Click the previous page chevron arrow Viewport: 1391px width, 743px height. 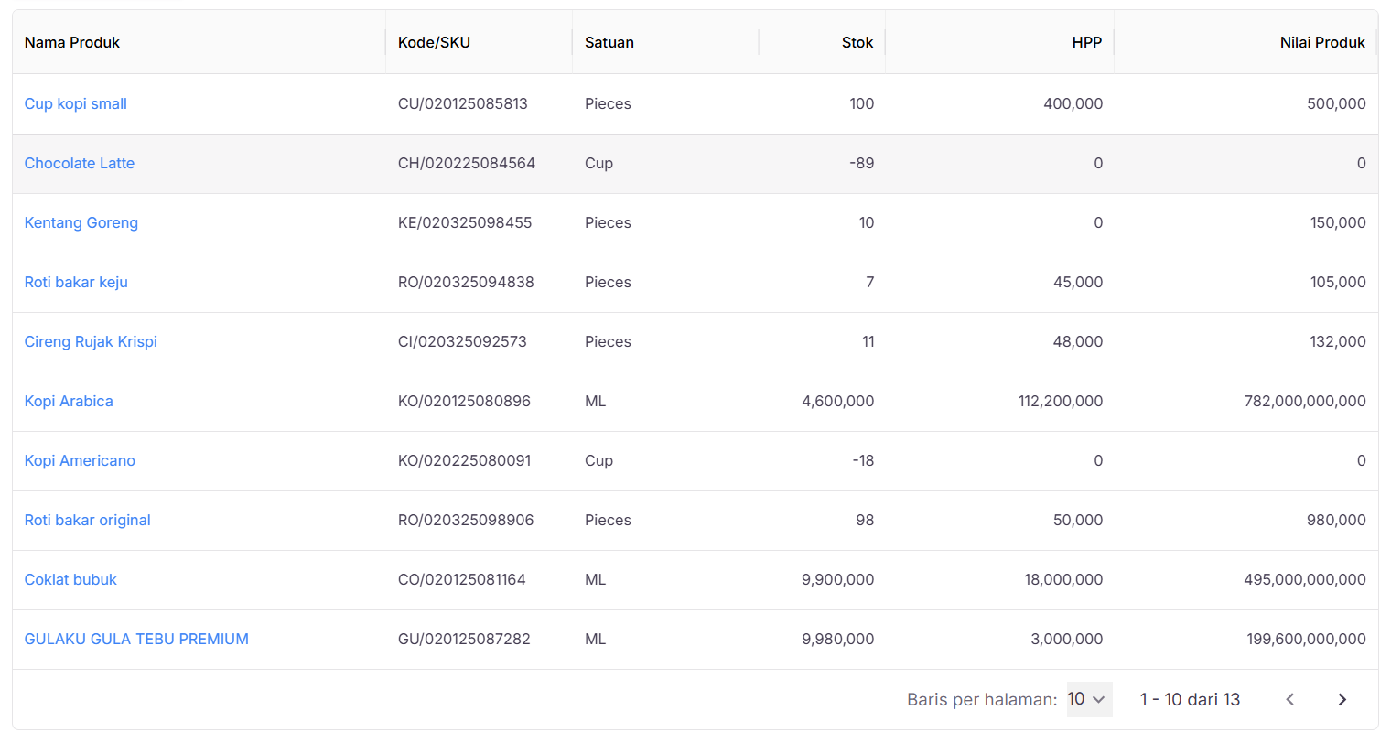pos(1289,700)
